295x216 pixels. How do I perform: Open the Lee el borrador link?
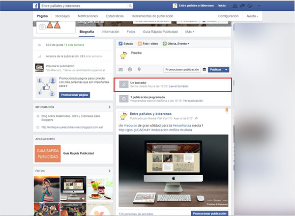[179, 86]
